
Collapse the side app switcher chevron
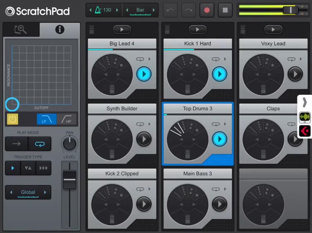coord(305,102)
